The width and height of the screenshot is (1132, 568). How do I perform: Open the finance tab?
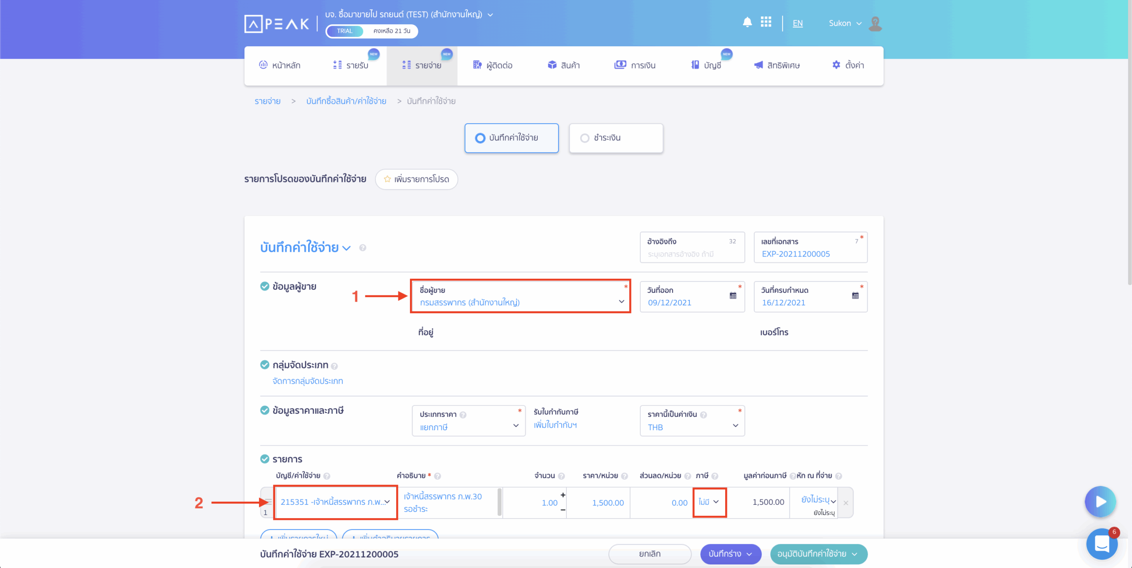coord(635,65)
